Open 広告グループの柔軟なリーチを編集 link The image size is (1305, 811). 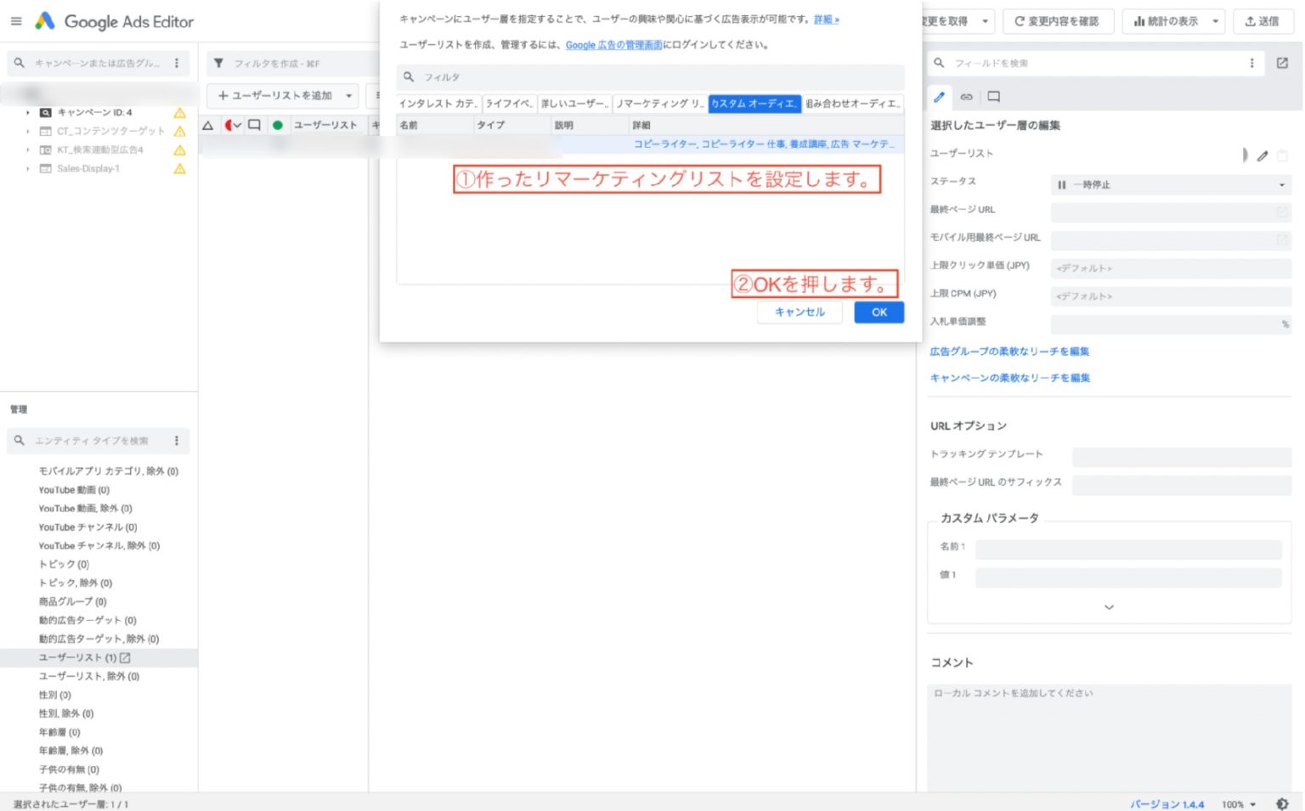tap(1009, 352)
